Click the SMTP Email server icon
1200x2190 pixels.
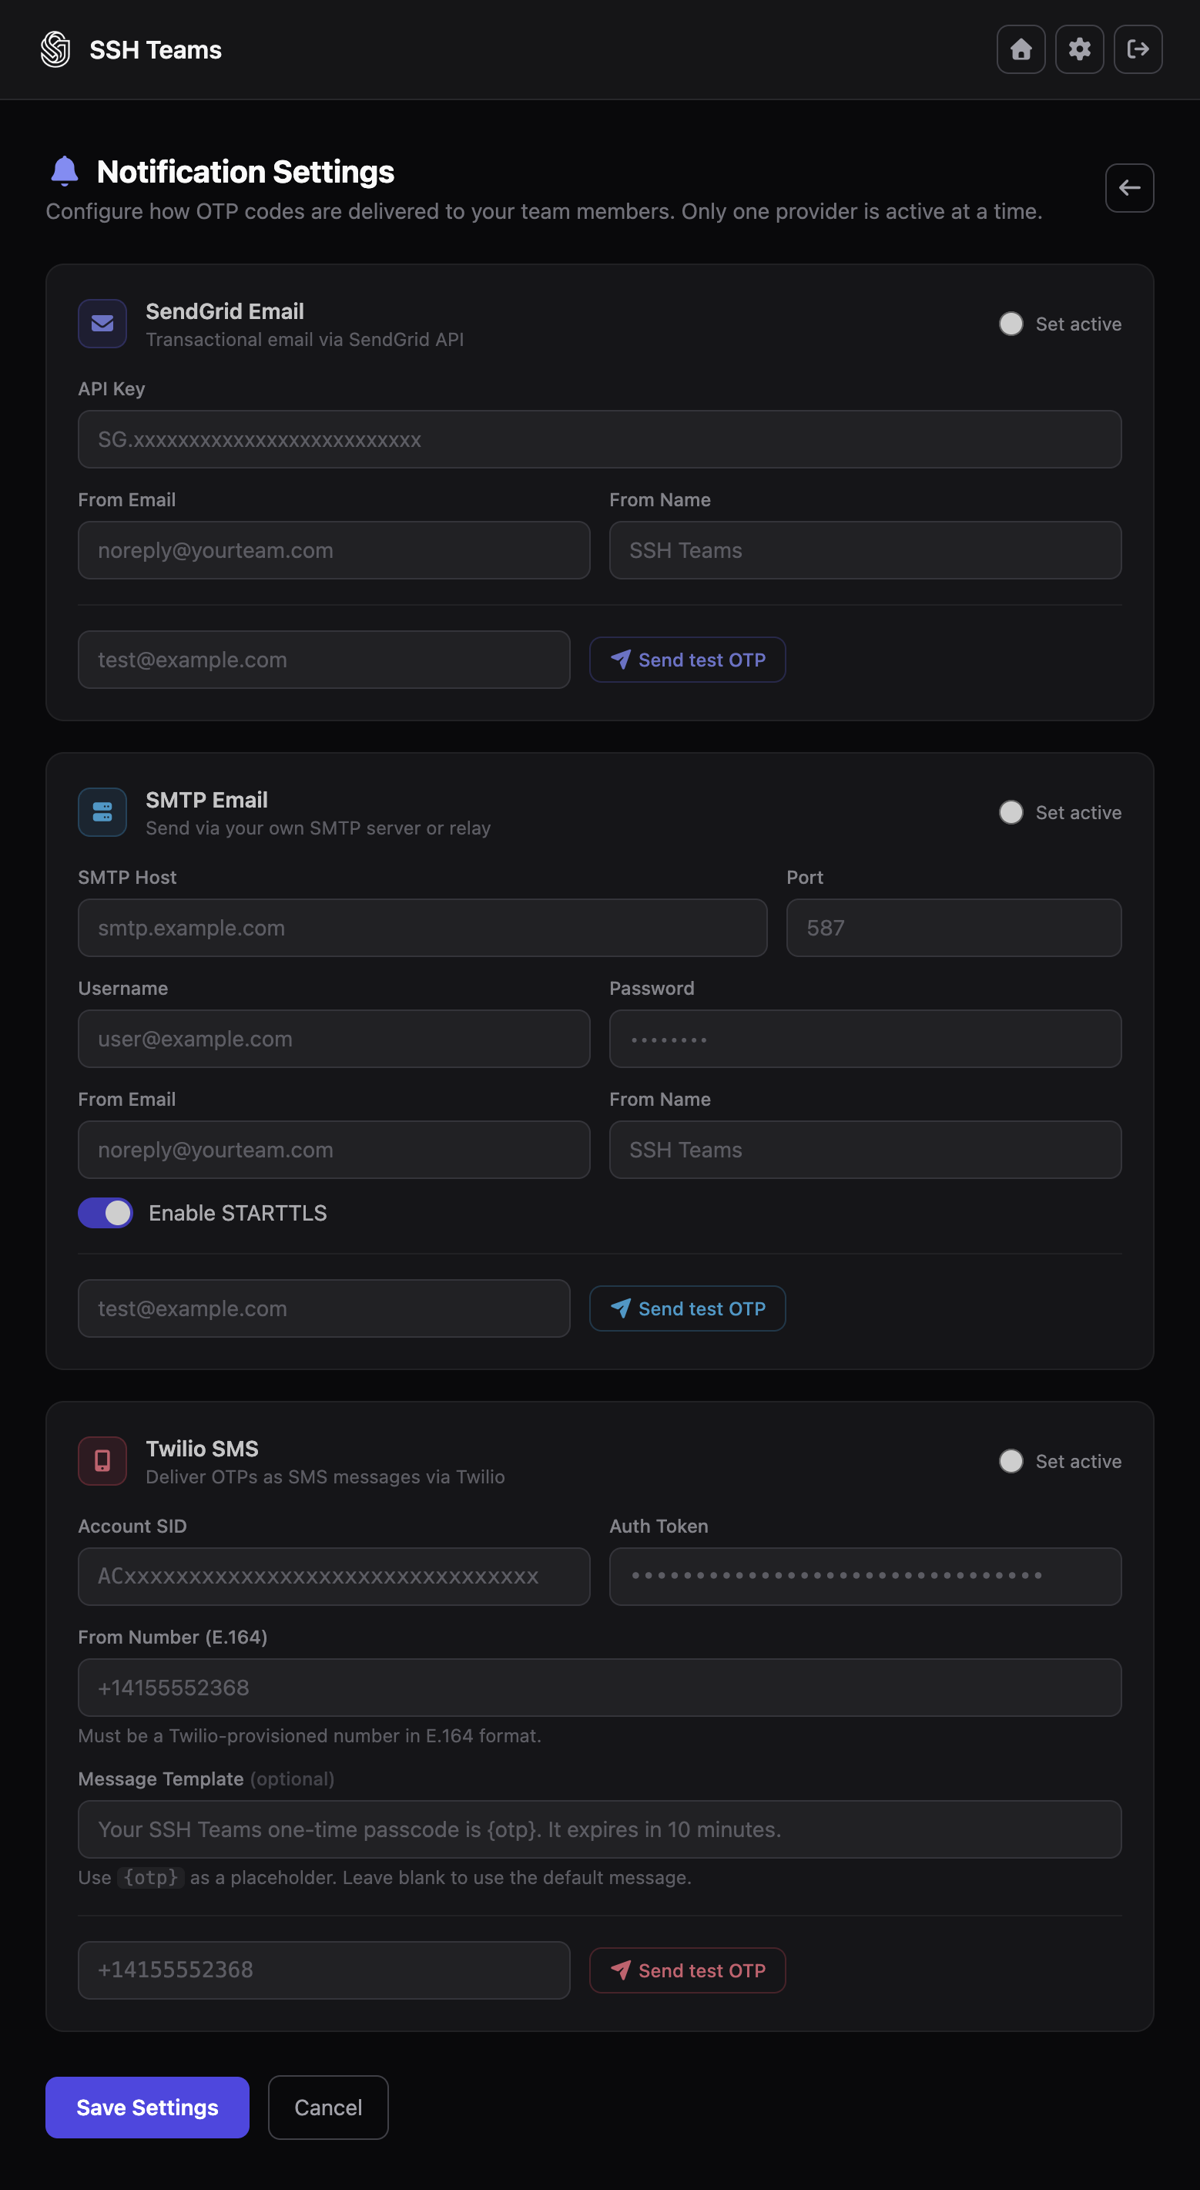(x=103, y=813)
